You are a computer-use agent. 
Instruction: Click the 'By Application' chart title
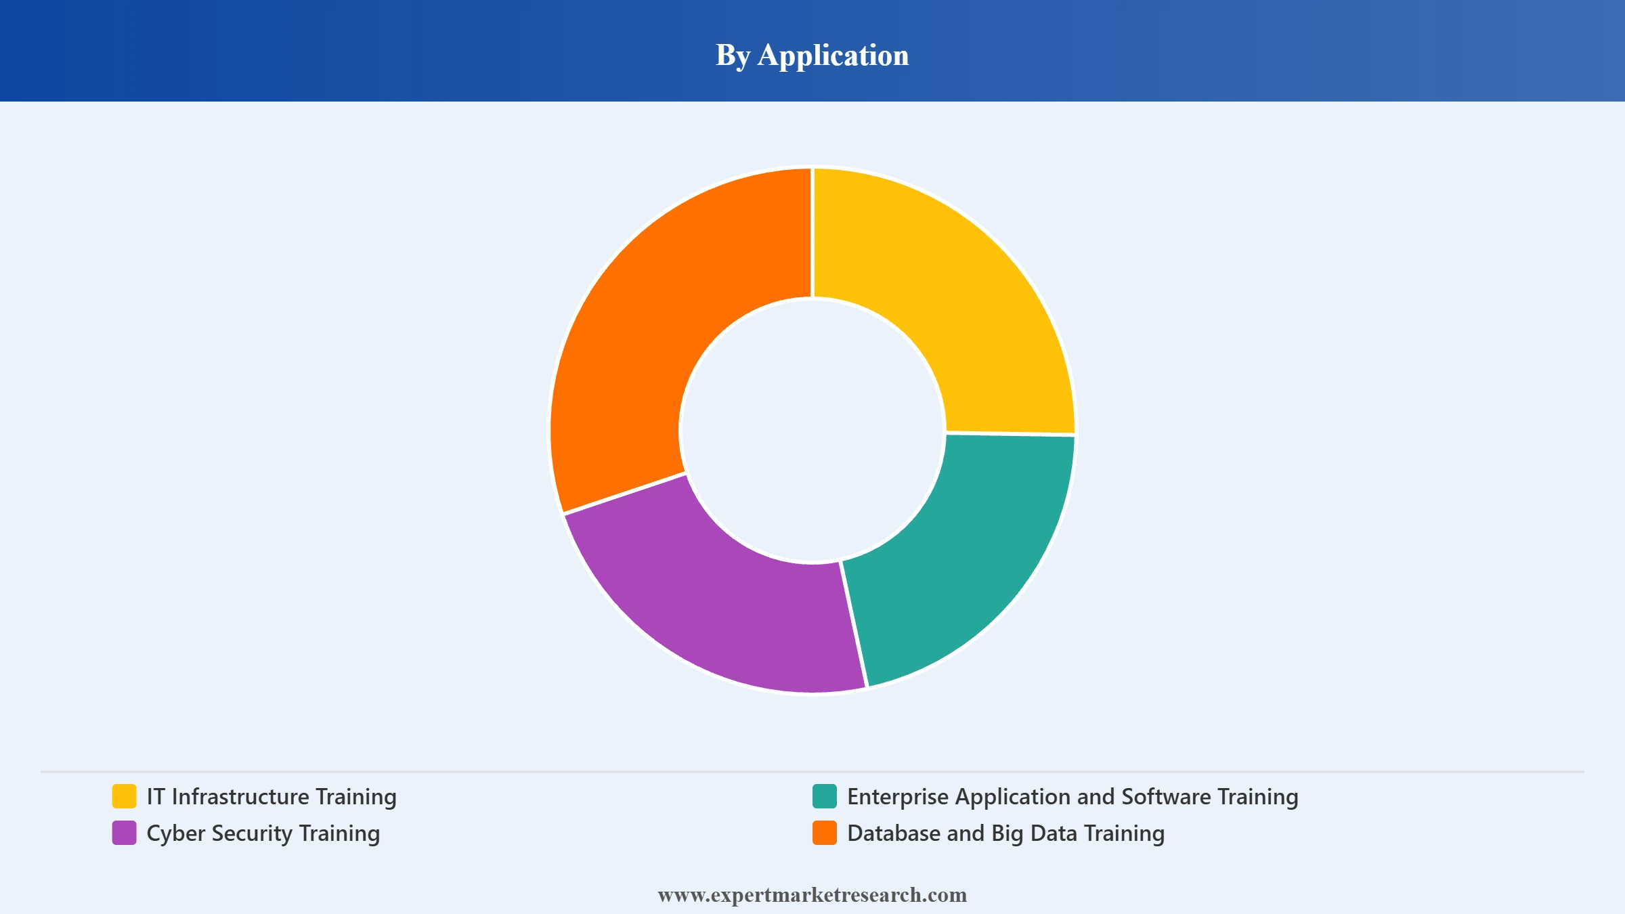812,56
